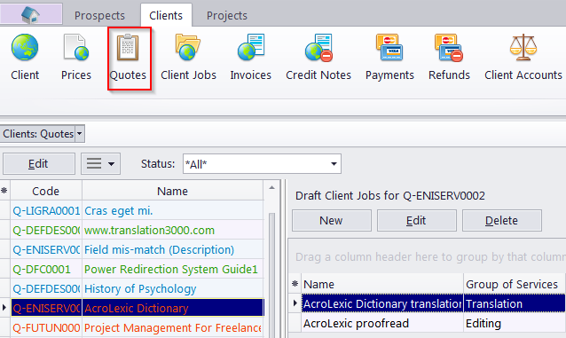Viewport: 566px width, 338px height.
Task: Go to the home tab icon
Action: coord(31,15)
